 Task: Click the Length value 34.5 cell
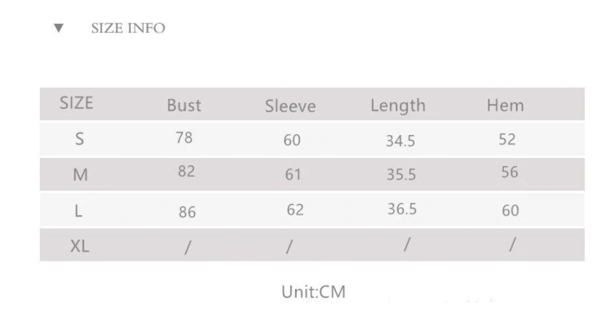(x=400, y=141)
